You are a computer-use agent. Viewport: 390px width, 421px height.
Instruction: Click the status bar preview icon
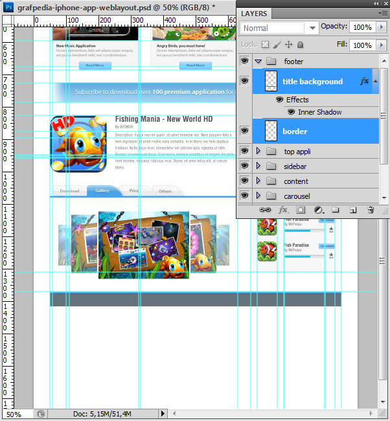click(x=41, y=414)
